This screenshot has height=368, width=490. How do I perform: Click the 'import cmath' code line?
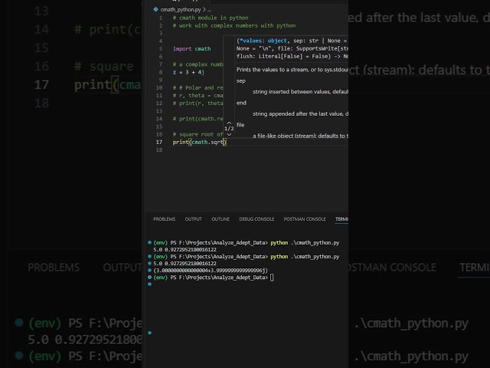[192, 49]
